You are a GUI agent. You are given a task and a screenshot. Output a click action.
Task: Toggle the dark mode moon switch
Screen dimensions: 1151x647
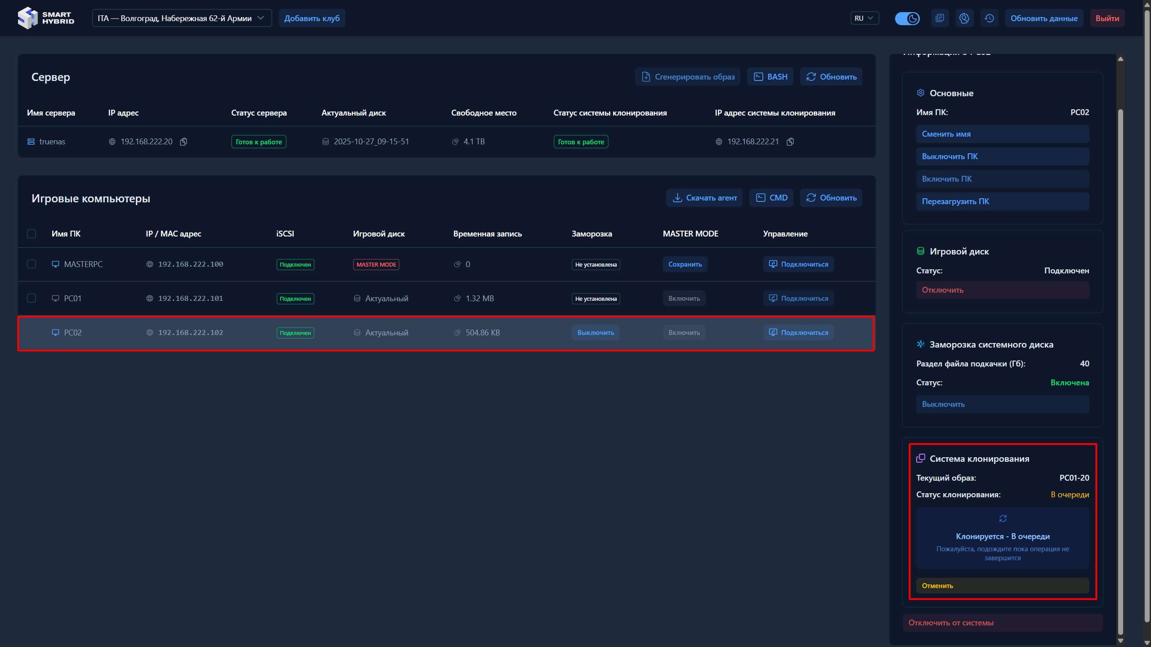pyautogui.click(x=907, y=18)
